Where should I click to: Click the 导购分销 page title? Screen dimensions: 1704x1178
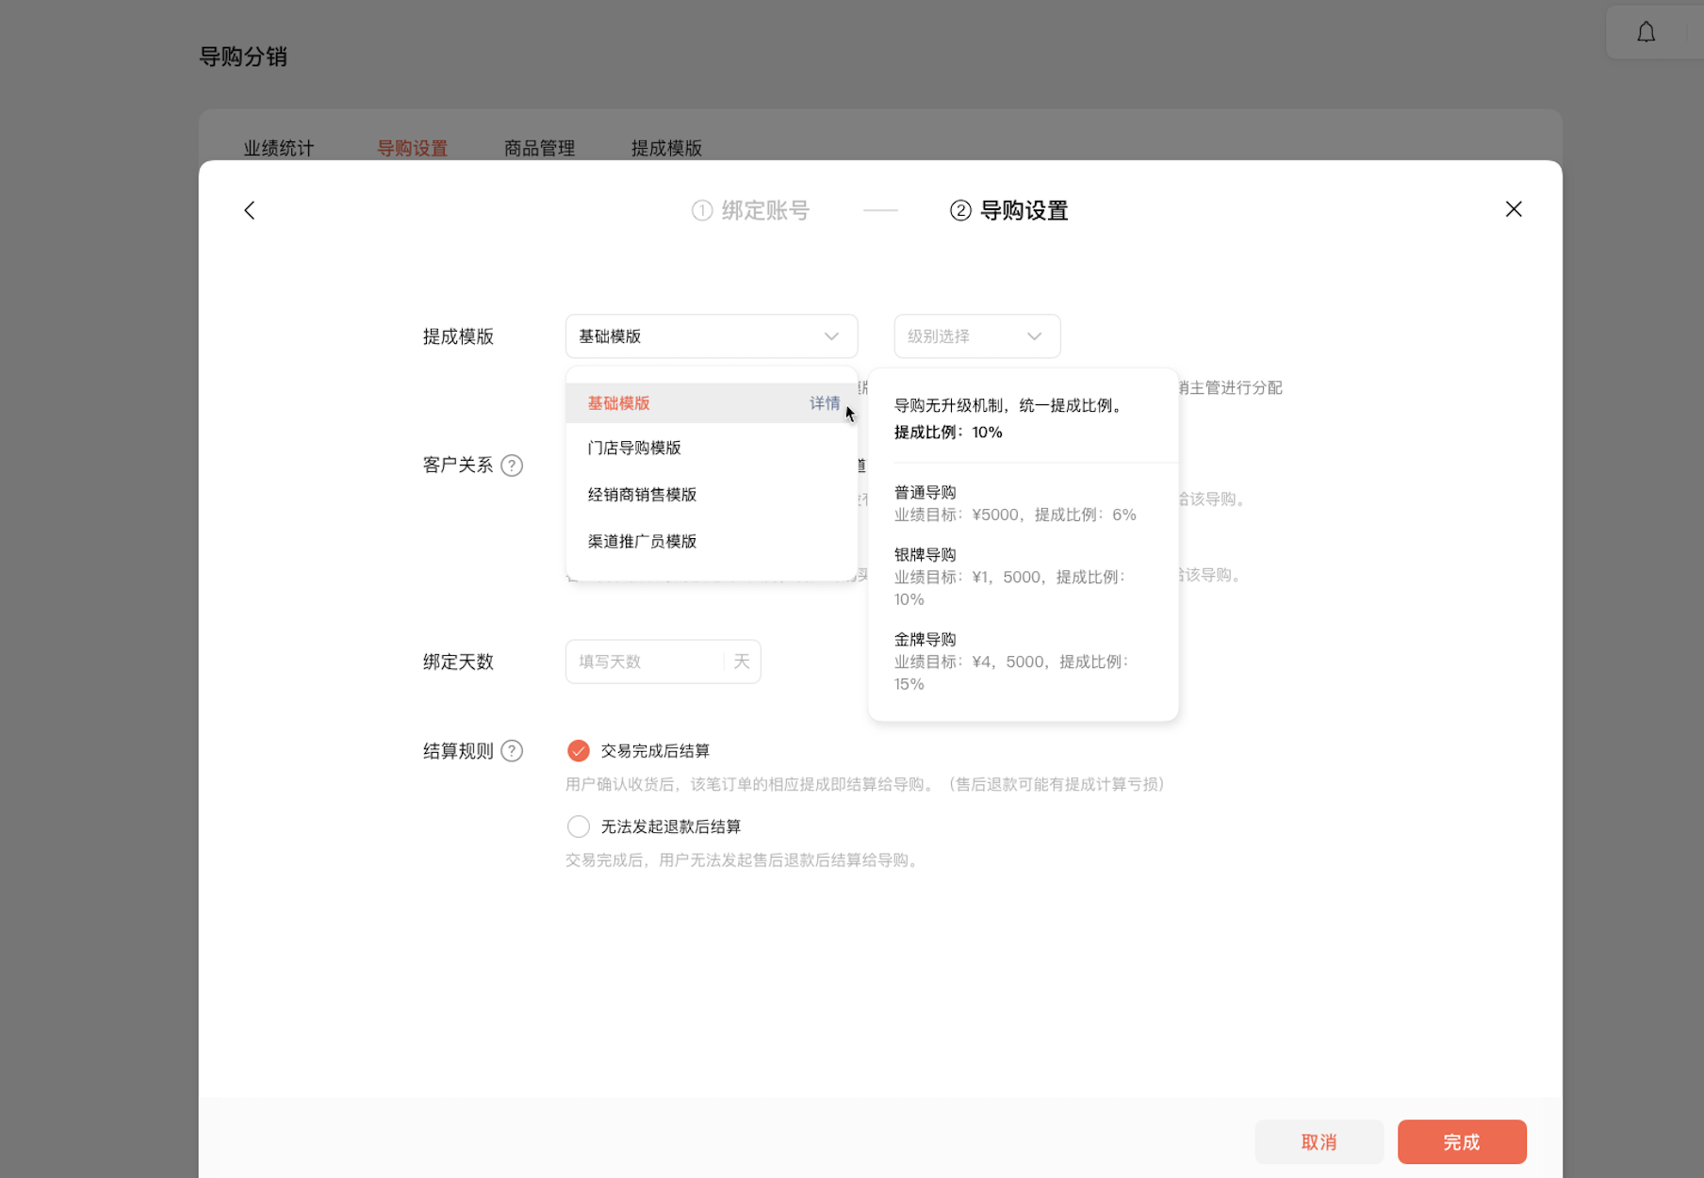[x=243, y=57]
